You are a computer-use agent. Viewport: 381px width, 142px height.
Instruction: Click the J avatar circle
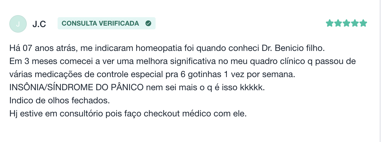click(18, 24)
